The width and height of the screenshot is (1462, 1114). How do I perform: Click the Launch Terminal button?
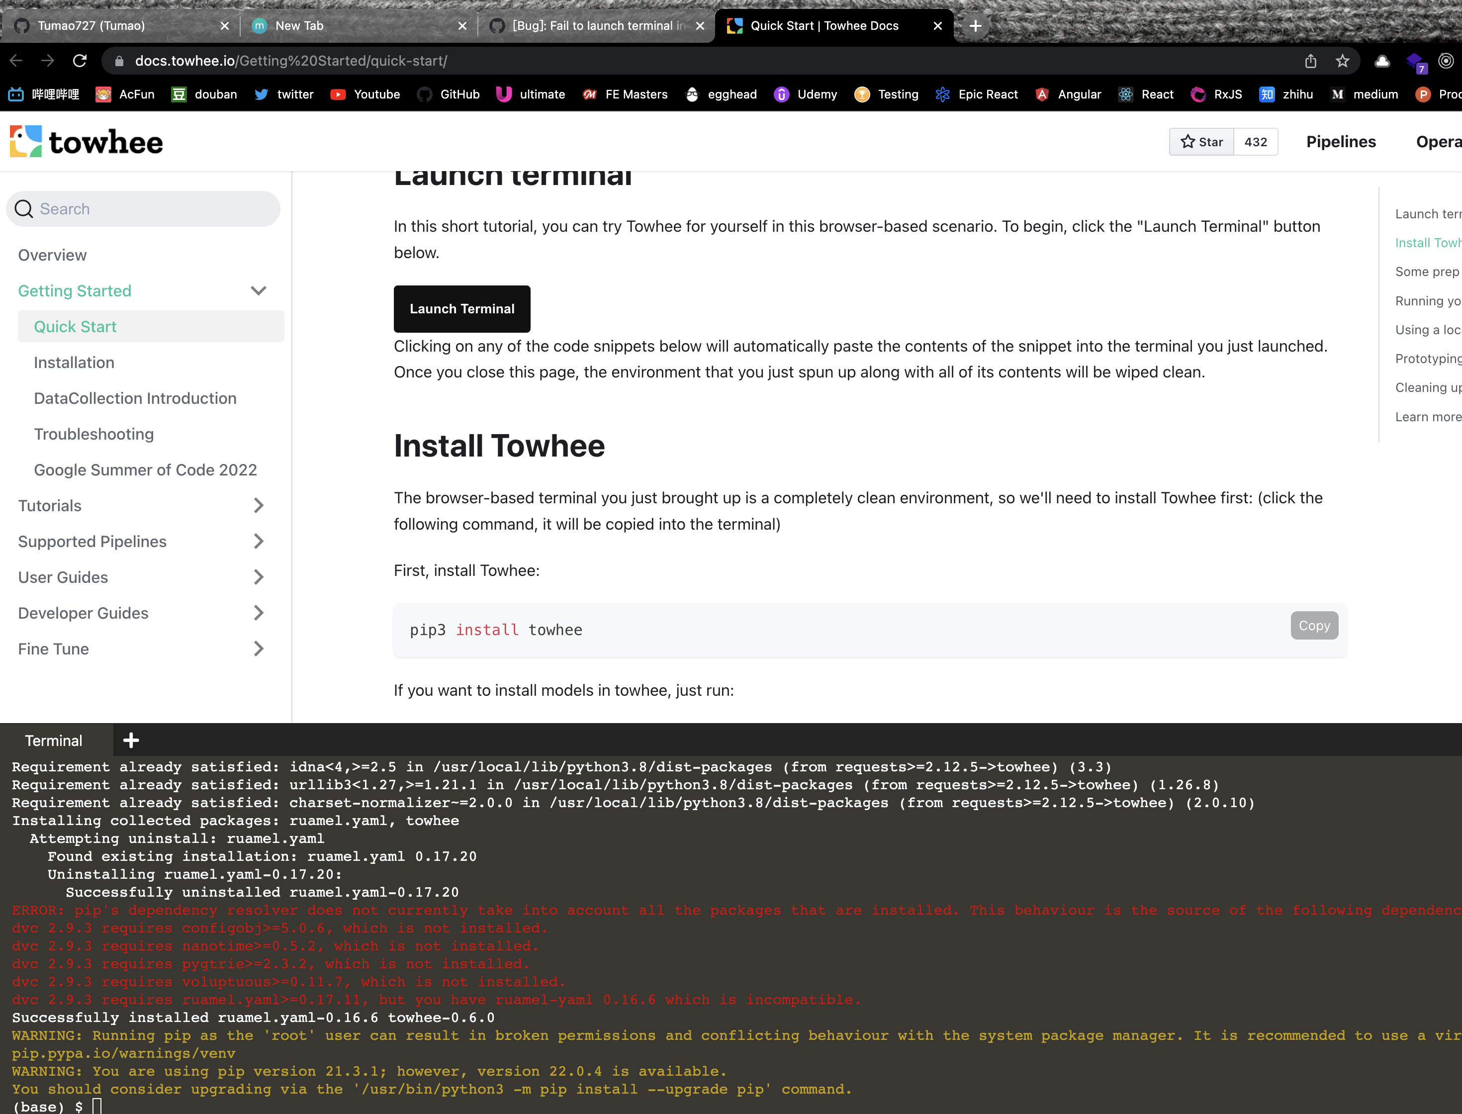click(462, 308)
